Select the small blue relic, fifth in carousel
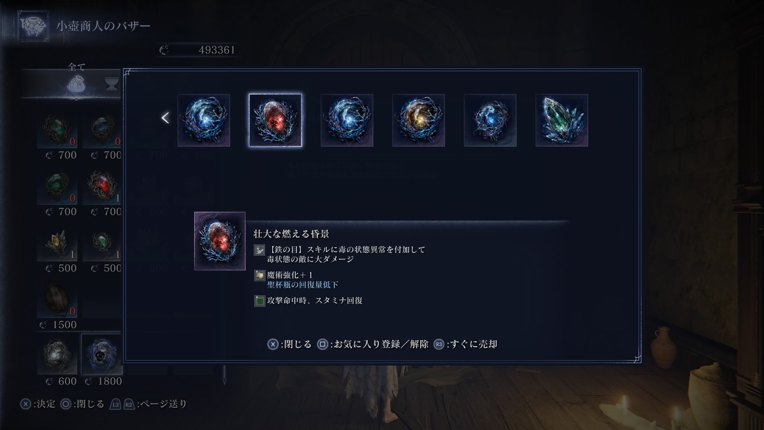The height and width of the screenshot is (430, 764). 490,120
